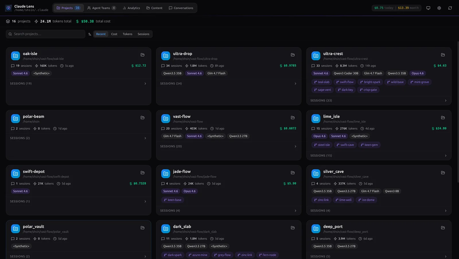This screenshot has width=459, height=259.
Task: Expand Sessions (15) for lime_isle
Action: coord(378,156)
